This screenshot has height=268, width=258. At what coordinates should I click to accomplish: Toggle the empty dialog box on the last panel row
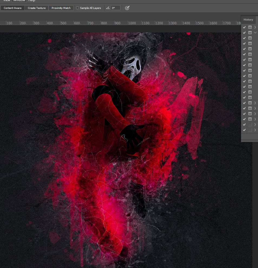[x=250, y=130]
